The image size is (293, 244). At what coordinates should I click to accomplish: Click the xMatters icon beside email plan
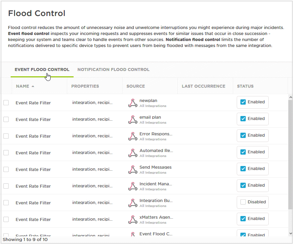(x=133, y=120)
